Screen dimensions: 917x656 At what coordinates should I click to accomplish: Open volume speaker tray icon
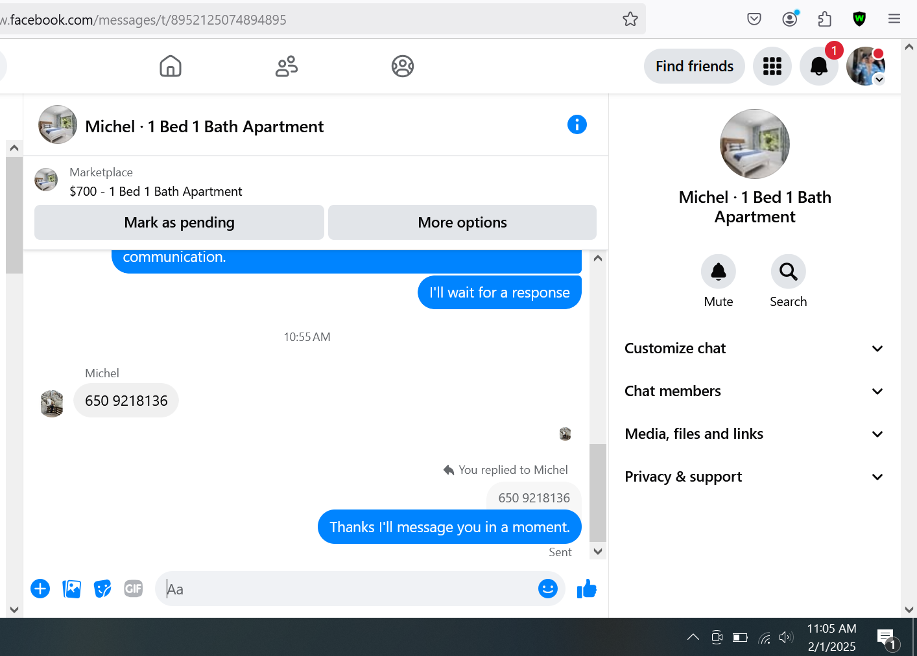[x=786, y=637]
